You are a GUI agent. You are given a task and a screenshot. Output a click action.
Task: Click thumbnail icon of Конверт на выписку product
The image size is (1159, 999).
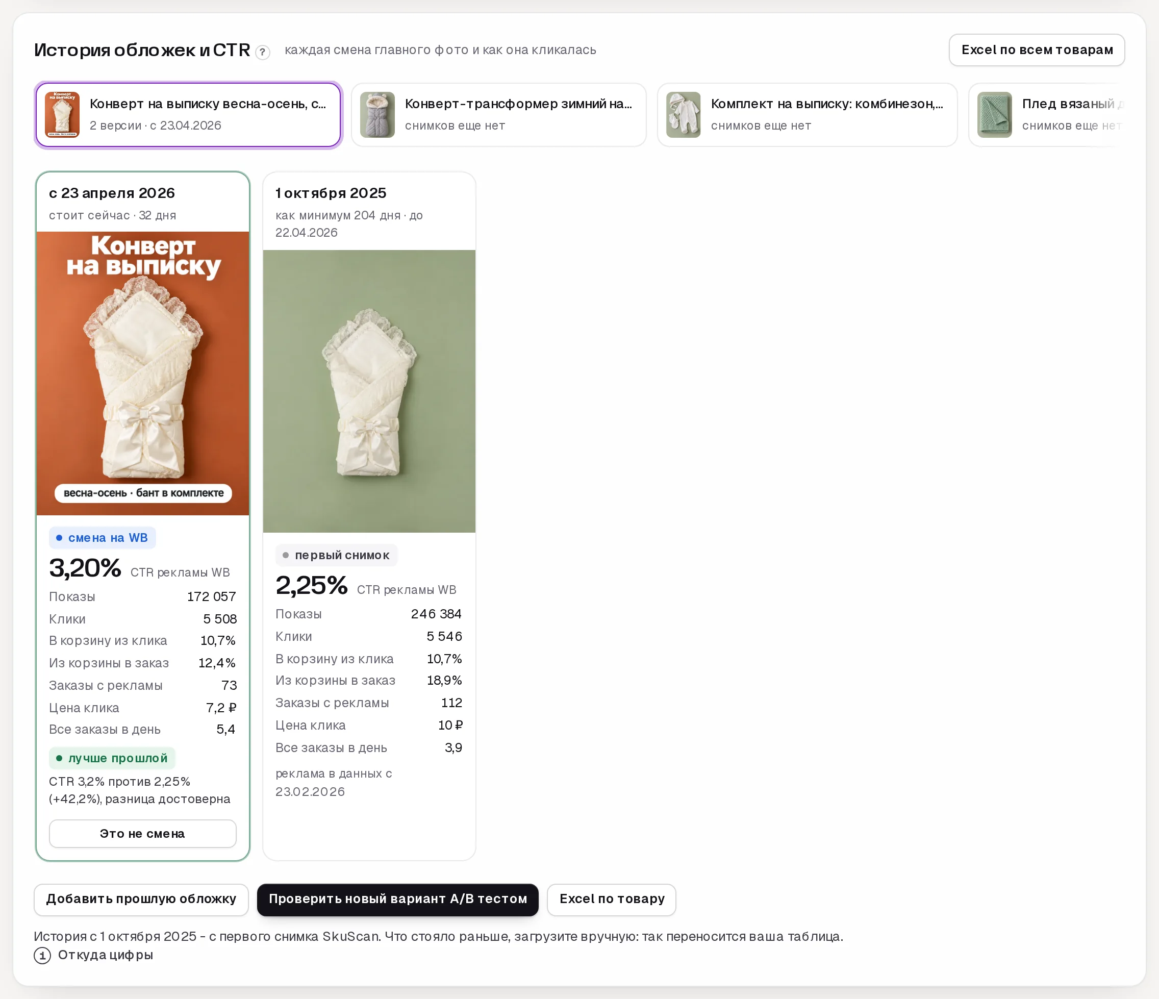(x=62, y=115)
